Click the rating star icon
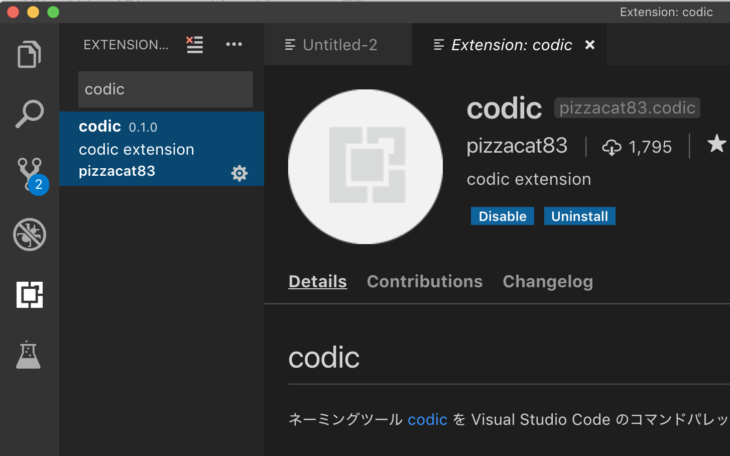The height and width of the screenshot is (456, 730). click(717, 144)
